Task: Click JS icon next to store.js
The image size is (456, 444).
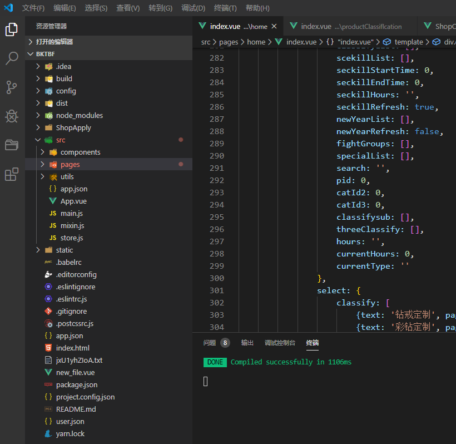Action: point(53,238)
